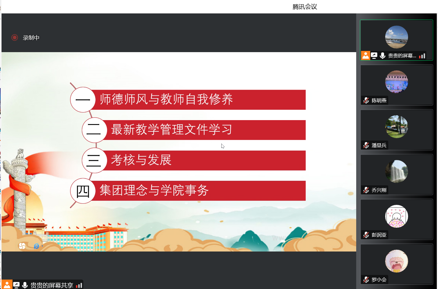Click the screen share icon in the bottom-left bar
The width and height of the screenshot is (438, 289).
point(16,285)
